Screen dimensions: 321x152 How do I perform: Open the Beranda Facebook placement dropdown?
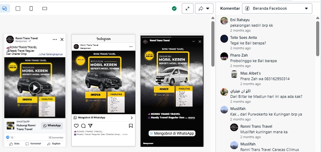(x=277, y=9)
